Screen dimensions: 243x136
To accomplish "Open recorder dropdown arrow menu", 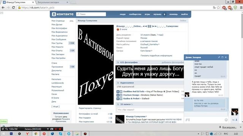I will click(48, 129).
